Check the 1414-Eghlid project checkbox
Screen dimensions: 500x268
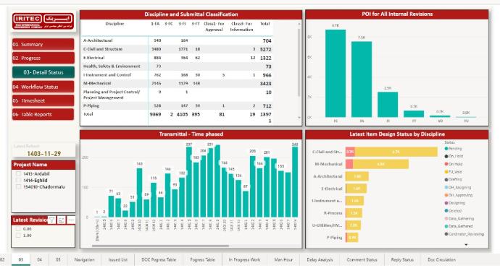[x=18, y=181]
